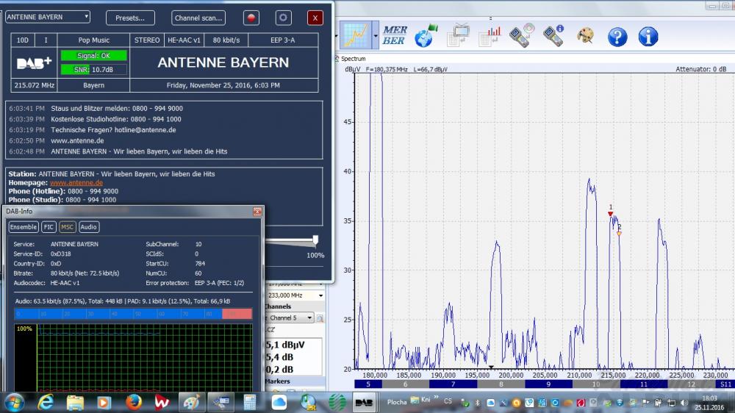Switch to the Ensemble tab in DAB-Info
Viewport: 735px width, 413px height.
pyautogui.click(x=24, y=227)
